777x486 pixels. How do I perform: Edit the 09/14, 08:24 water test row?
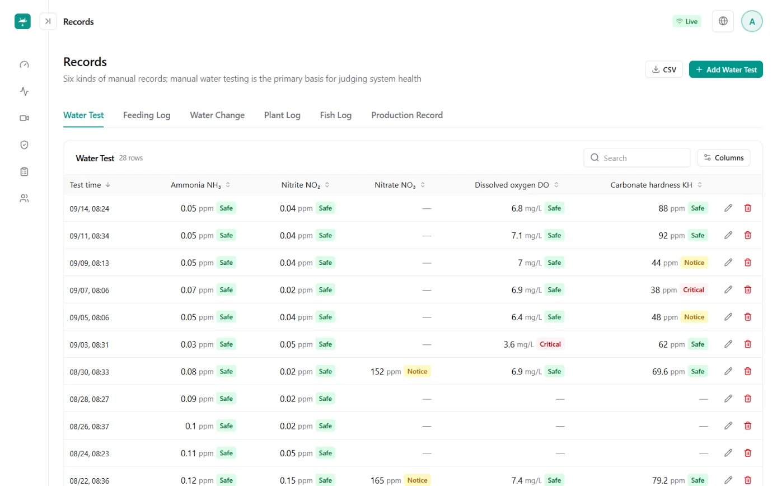click(x=728, y=208)
